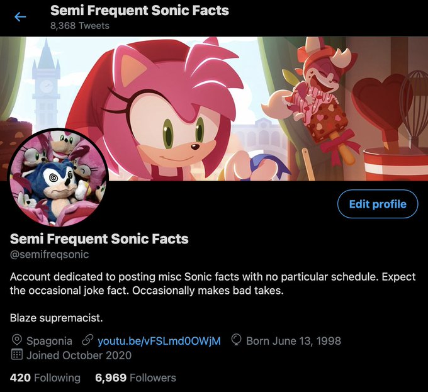Open the 6,969 Followers list
The height and width of the screenshot is (392, 428).
136,378
